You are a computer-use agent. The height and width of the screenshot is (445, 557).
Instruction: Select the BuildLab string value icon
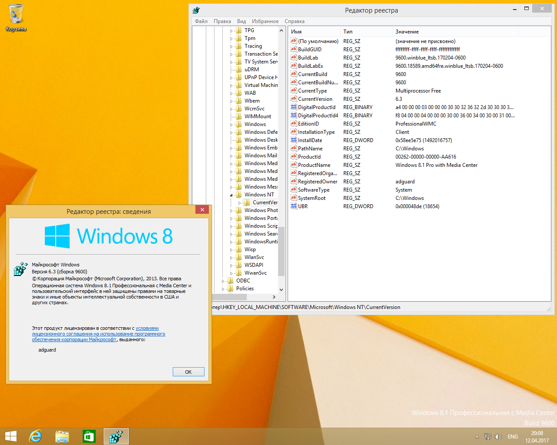pyautogui.click(x=293, y=57)
